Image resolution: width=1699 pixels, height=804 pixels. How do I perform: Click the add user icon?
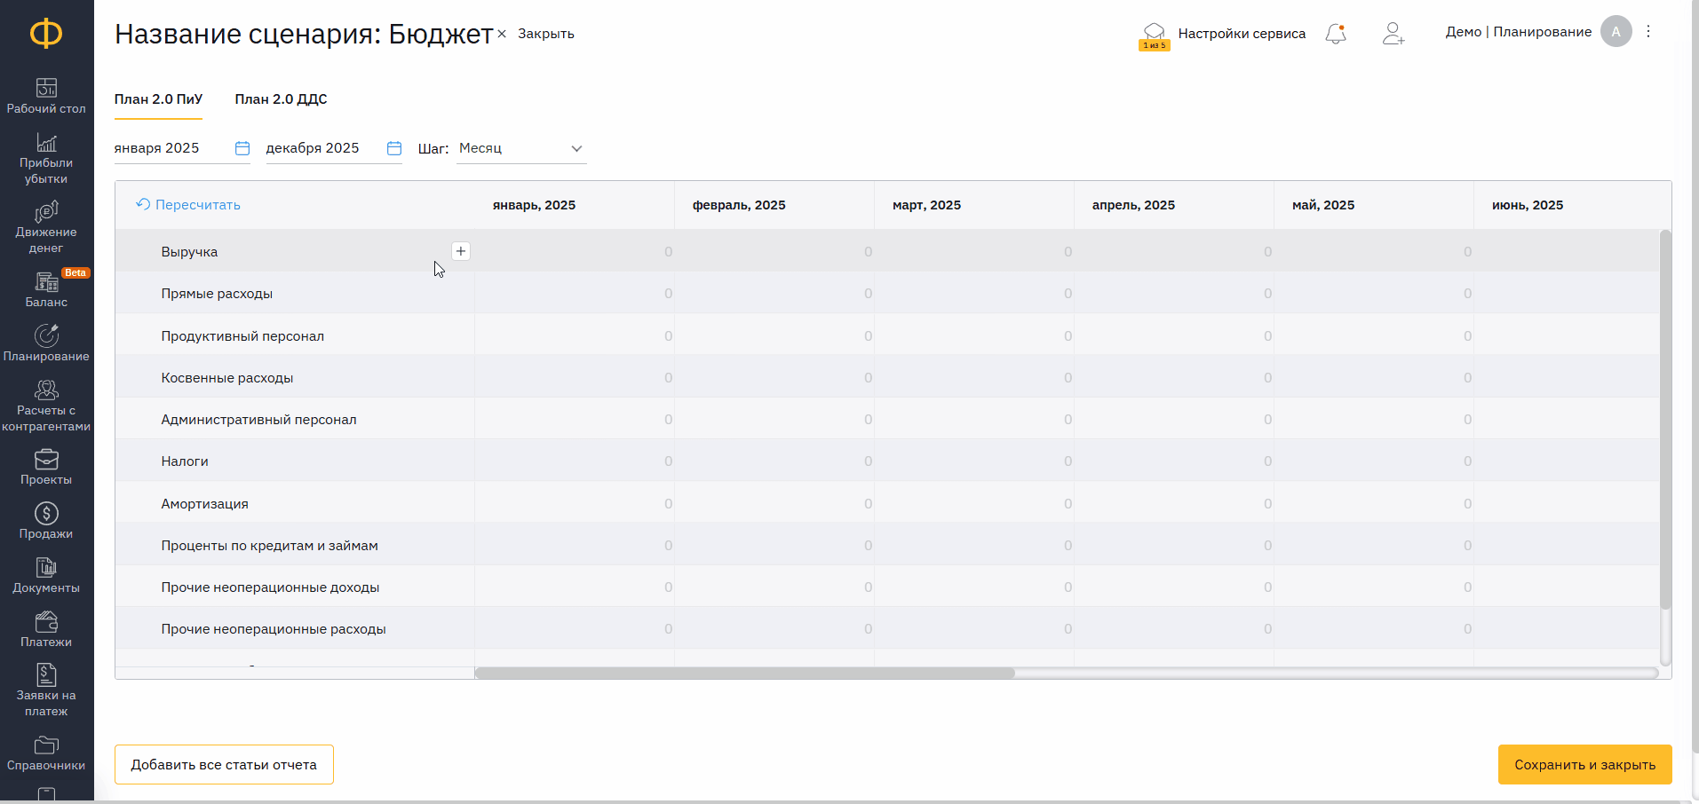point(1393,34)
